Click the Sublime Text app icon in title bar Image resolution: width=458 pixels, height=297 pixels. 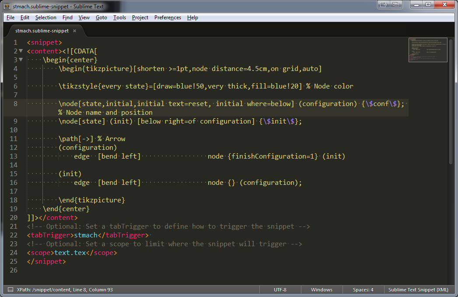[7, 5]
